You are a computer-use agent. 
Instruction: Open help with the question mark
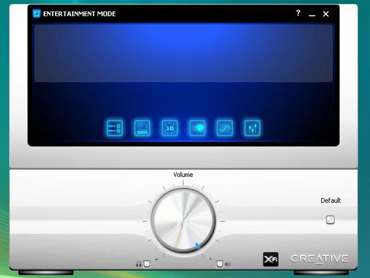tap(298, 13)
